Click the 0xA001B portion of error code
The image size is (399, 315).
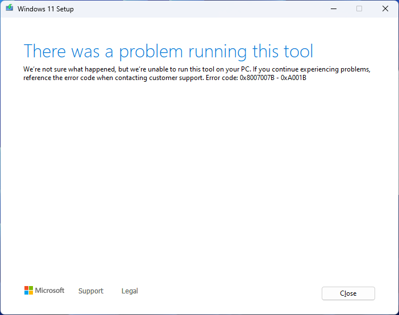tap(293, 78)
